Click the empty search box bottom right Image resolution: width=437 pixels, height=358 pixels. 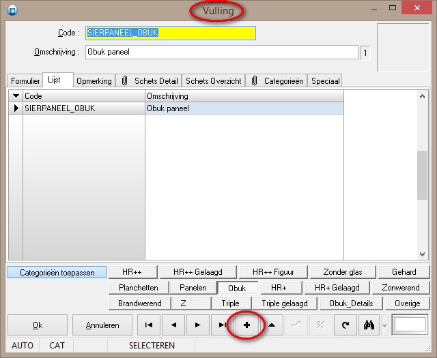click(410, 325)
